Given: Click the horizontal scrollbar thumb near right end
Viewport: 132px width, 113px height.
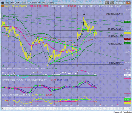Looking at the screenshot, I should point(123,109).
